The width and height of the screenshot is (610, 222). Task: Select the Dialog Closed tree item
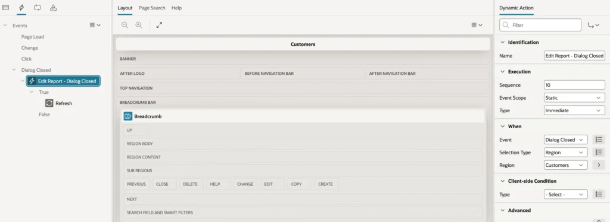[36, 69]
